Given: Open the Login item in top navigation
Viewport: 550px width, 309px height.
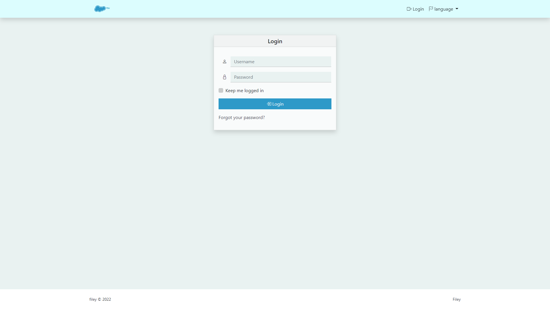Looking at the screenshot, I should tap(418, 9).
